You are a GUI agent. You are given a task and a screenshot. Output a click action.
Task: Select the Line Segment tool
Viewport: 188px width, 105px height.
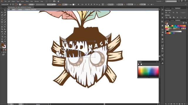[5, 17]
